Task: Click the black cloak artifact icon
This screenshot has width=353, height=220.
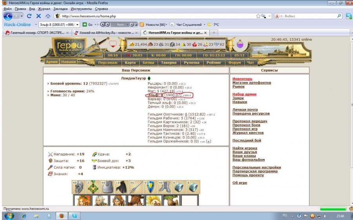Action: (121, 187)
